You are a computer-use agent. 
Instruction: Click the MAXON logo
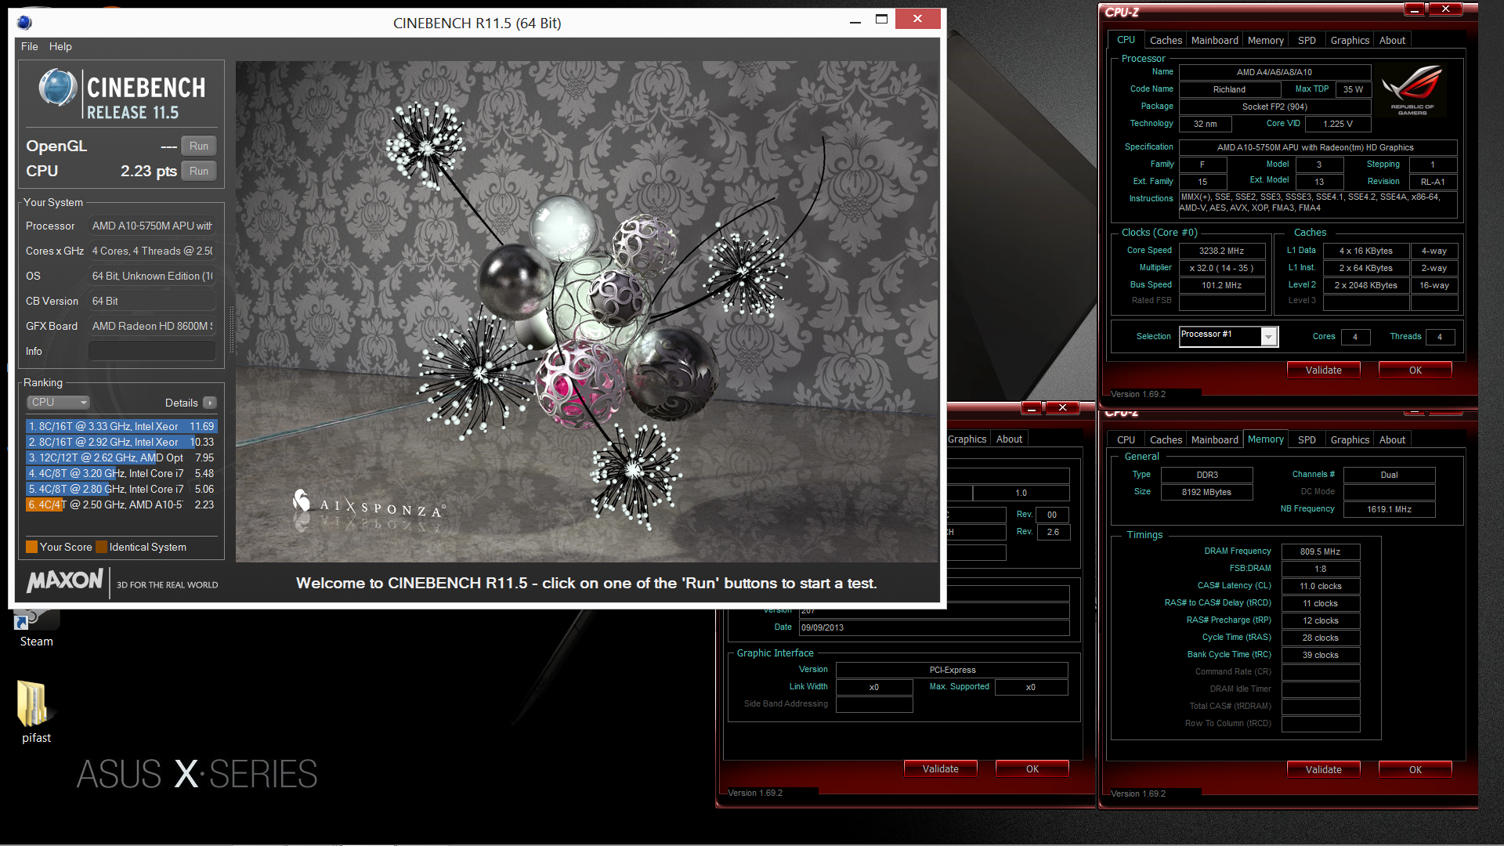coord(65,580)
